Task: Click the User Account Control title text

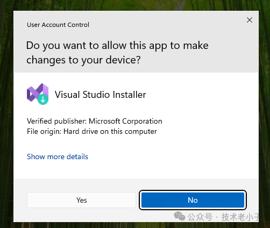Action: (58, 25)
